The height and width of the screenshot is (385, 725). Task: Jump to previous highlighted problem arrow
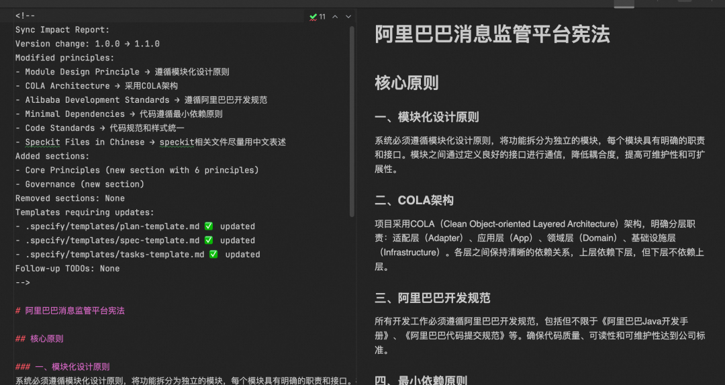[335, 17]
